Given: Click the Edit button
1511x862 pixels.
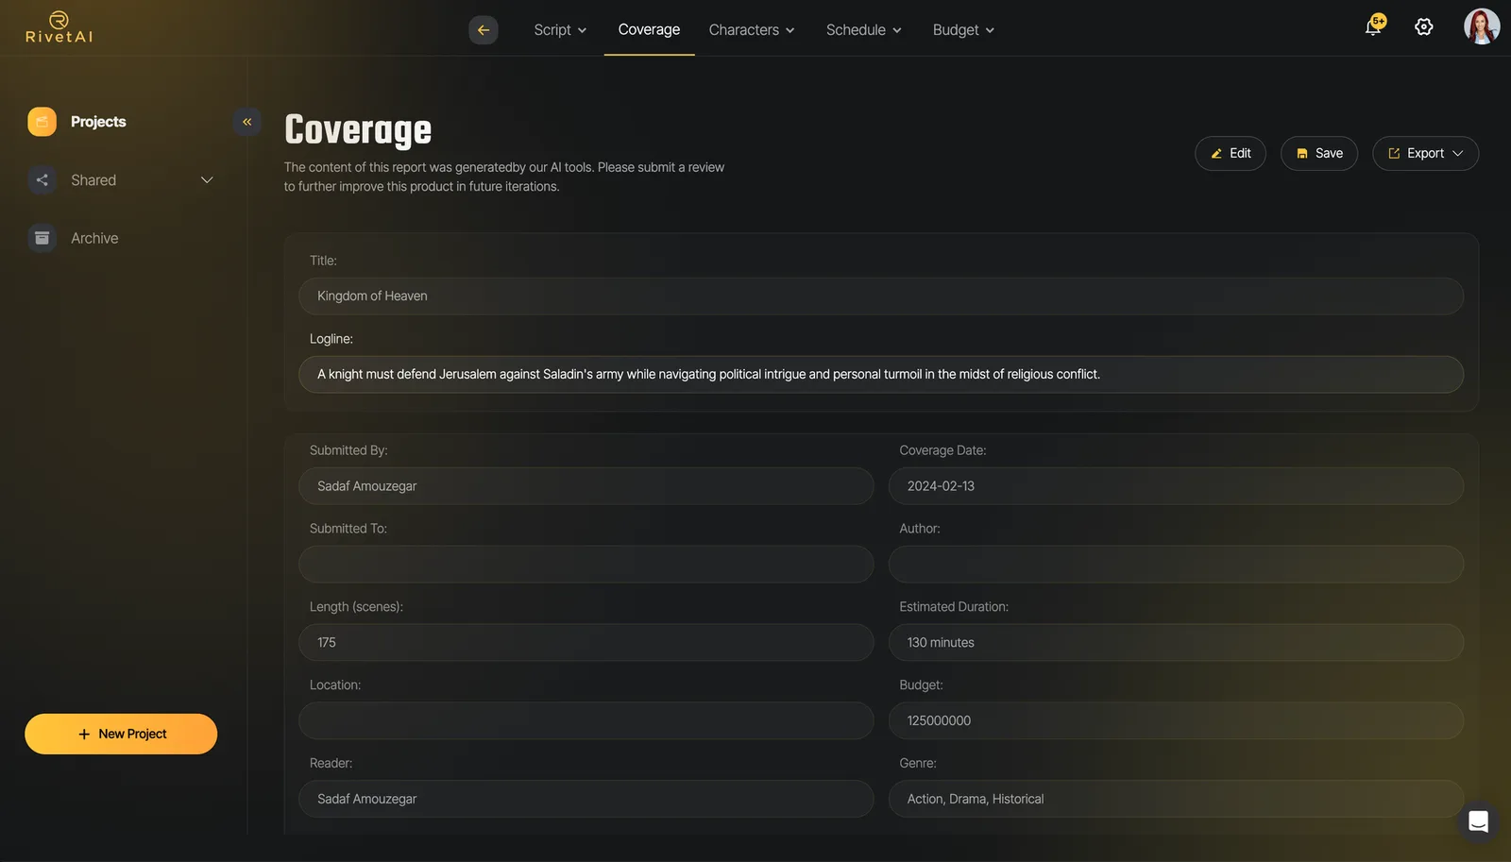Looking at the screenshot, I should tap(1231, 154).
